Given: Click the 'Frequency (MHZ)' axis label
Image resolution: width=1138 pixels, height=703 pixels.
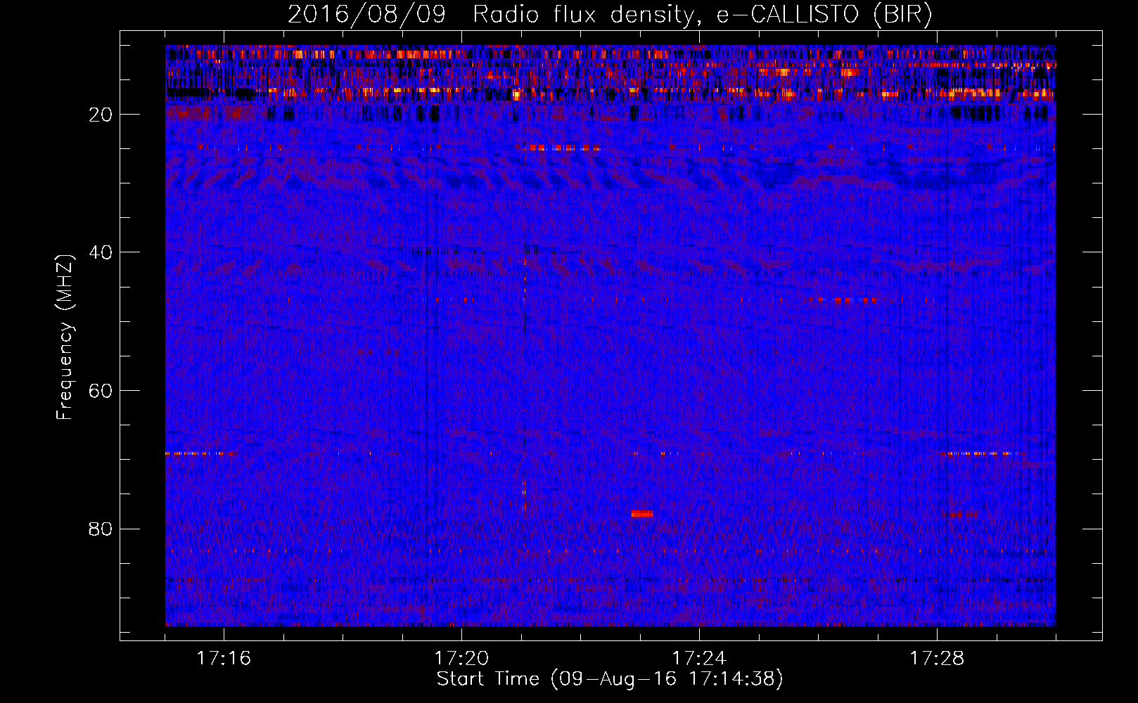Looking at the screenshot, I should pos(65,337).
